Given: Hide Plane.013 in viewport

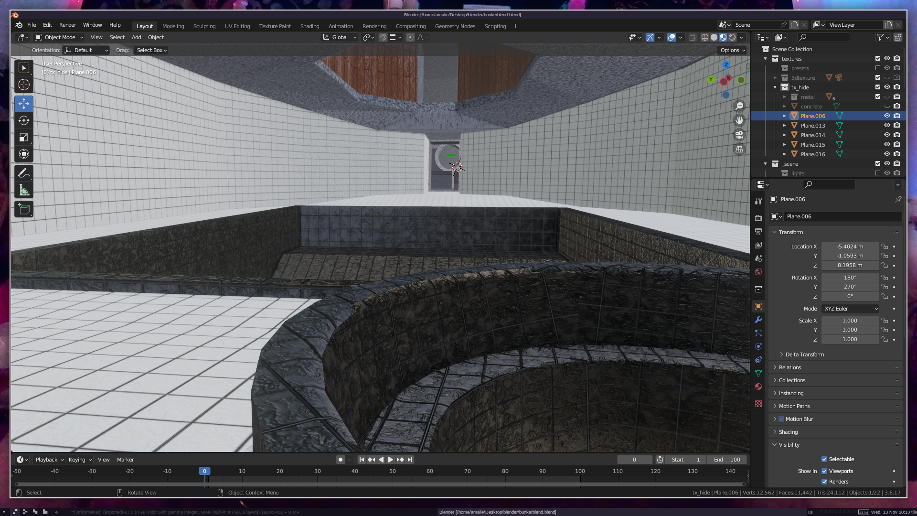Looking at the screenshot, I should point(887,126).
